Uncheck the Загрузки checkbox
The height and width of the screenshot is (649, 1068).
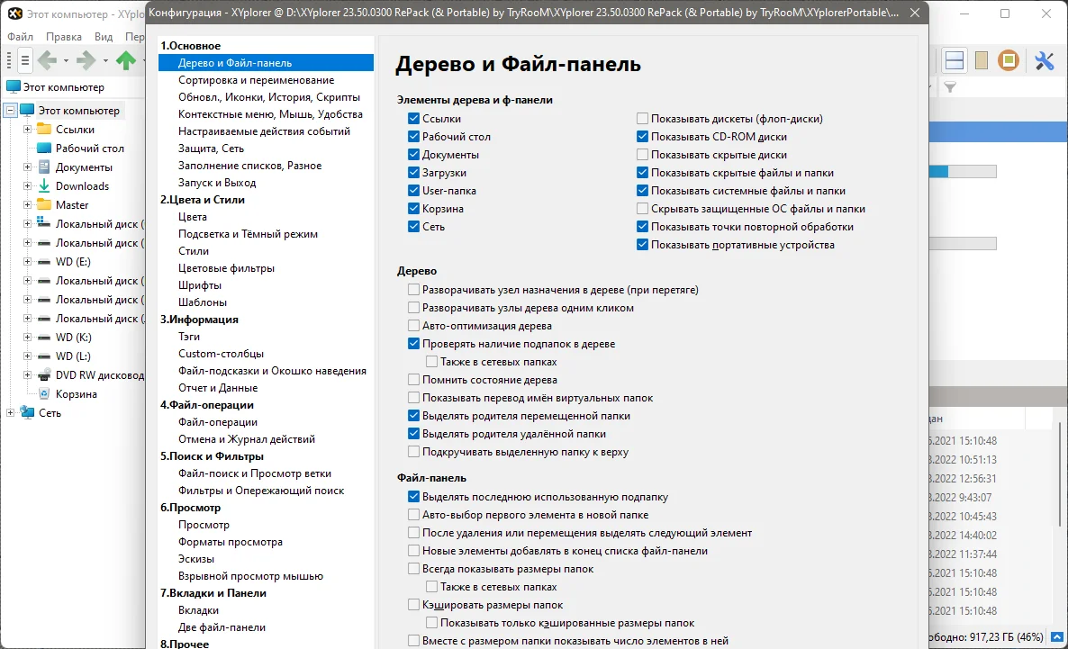pyautogui.click(x=413, y=172)
